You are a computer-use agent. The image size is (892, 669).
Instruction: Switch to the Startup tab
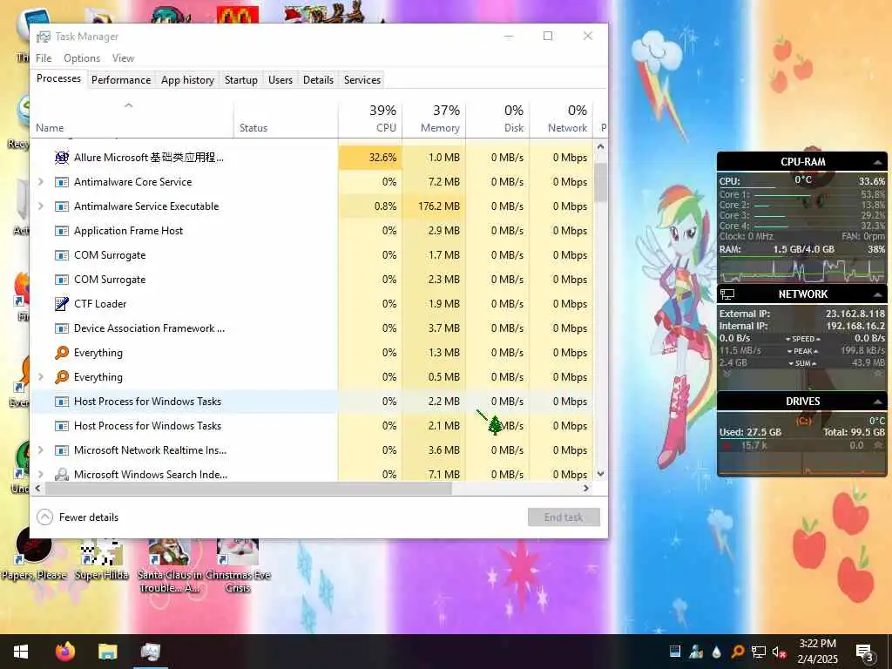pyautogui.click(x=241, y=80)
